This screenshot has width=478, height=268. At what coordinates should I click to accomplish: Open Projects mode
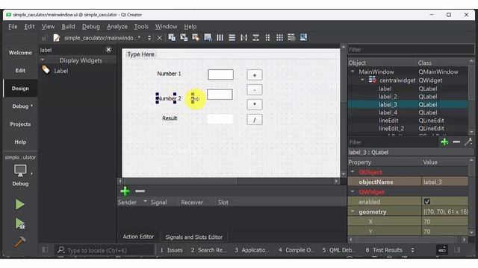[20, 124]
